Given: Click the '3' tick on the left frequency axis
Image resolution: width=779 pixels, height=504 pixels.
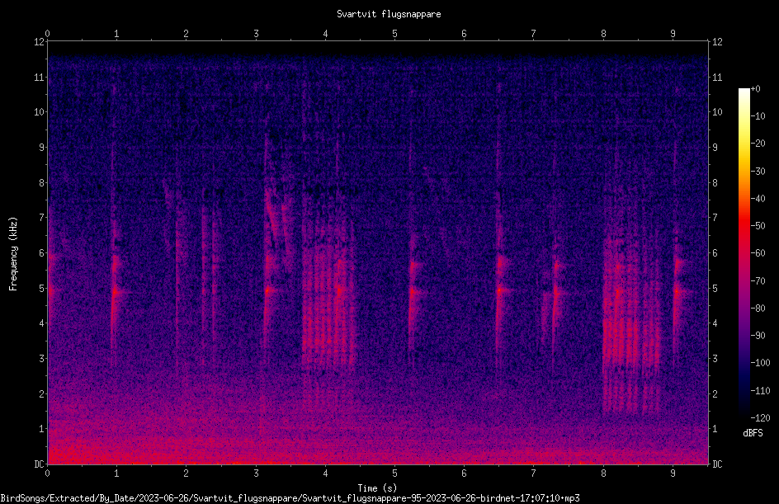Looking at the screenshot, I should tap(42, 359).
